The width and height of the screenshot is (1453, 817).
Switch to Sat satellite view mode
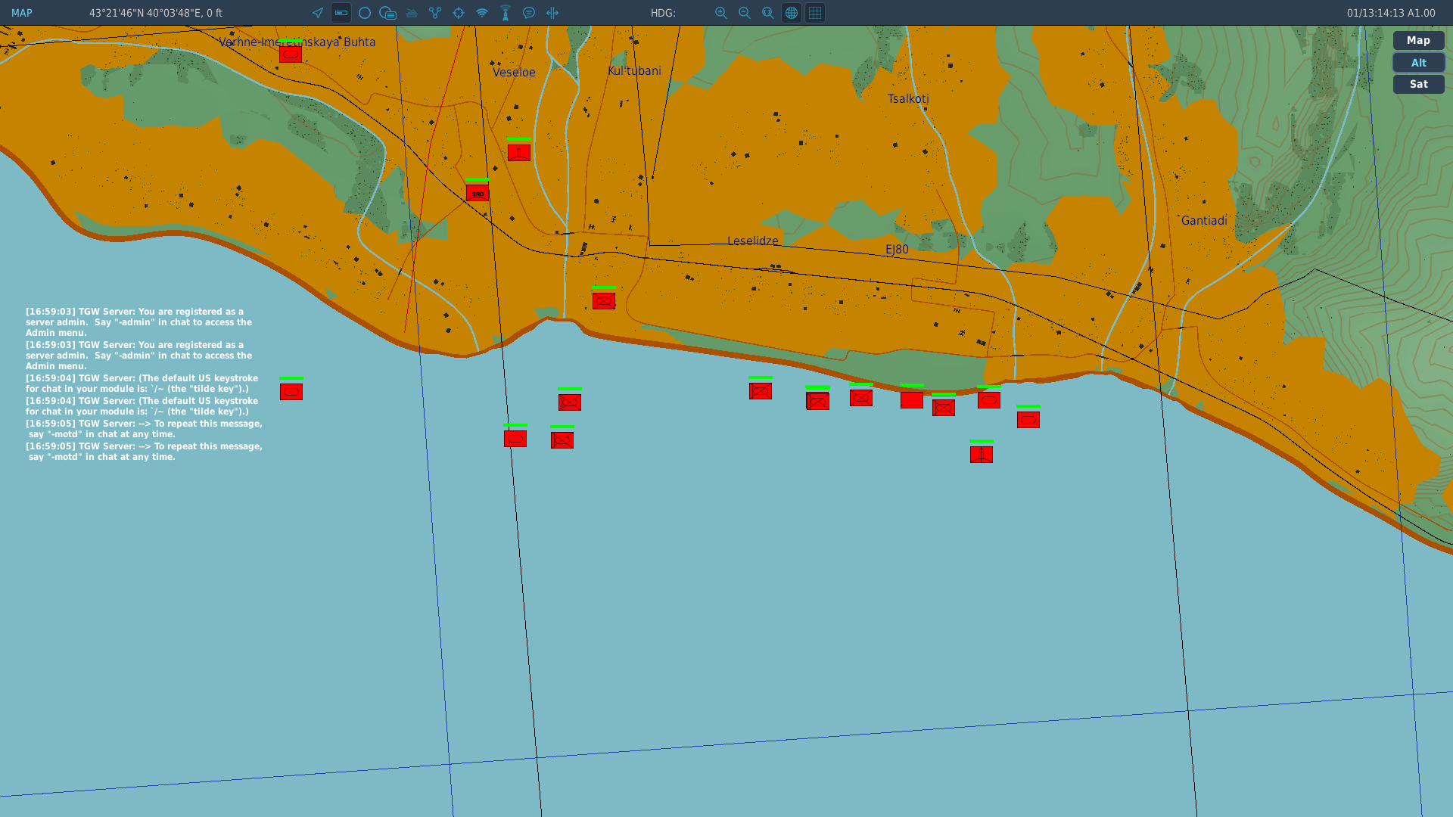point(1418,84)
